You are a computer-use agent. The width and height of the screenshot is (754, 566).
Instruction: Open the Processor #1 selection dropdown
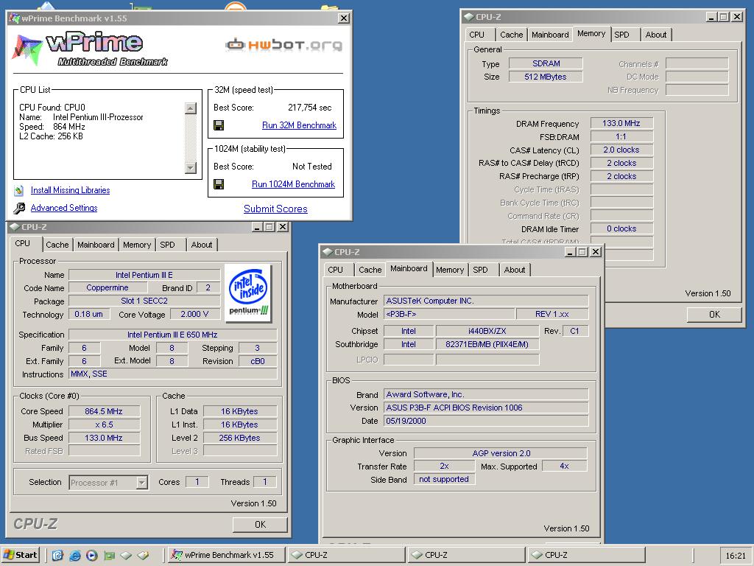pyautogui.click(x=142, y=482)
